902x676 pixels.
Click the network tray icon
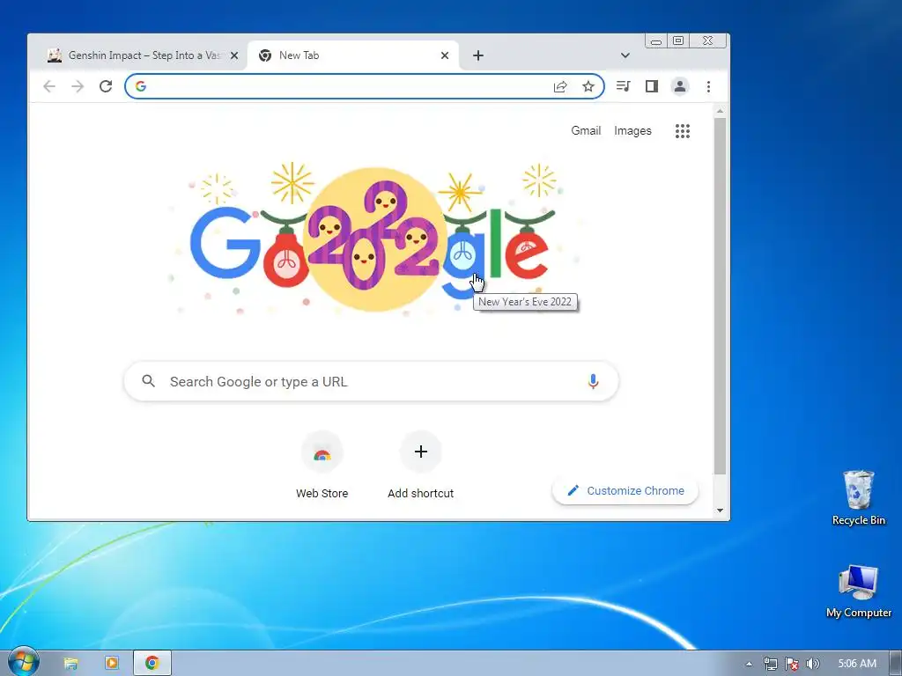point(770,664)
